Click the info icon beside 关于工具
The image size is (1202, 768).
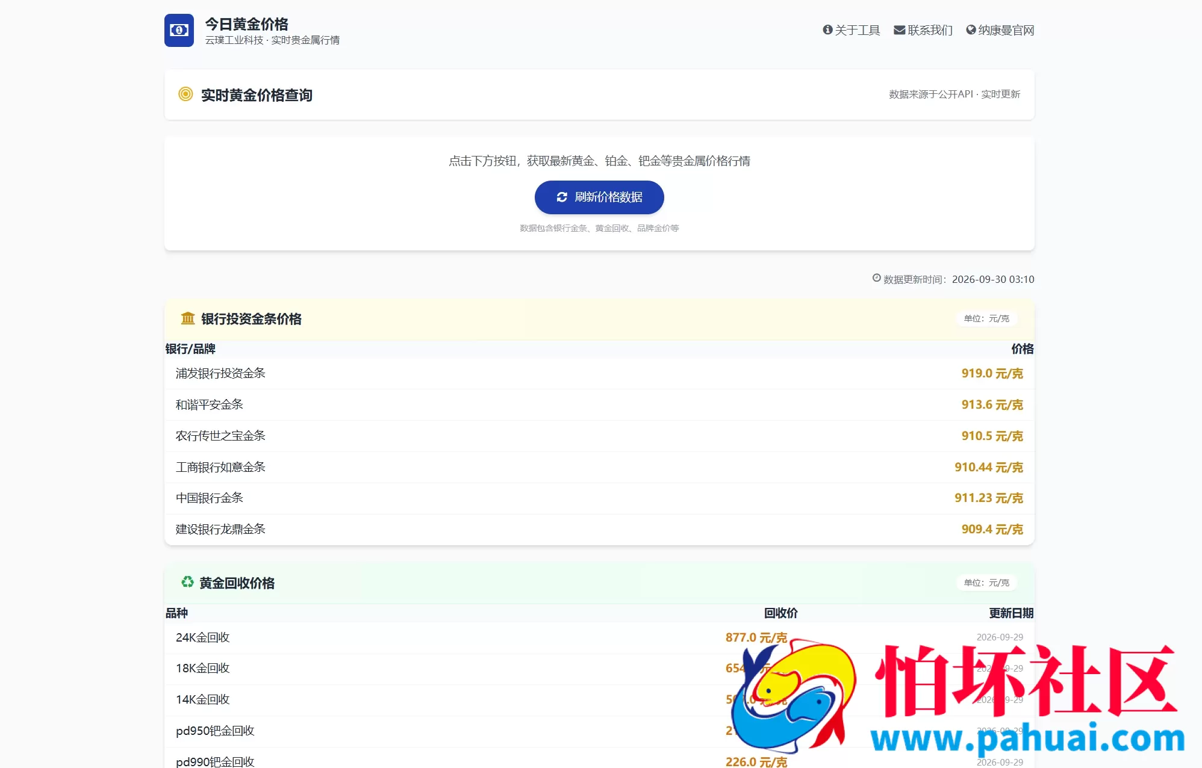coord(827,29)
